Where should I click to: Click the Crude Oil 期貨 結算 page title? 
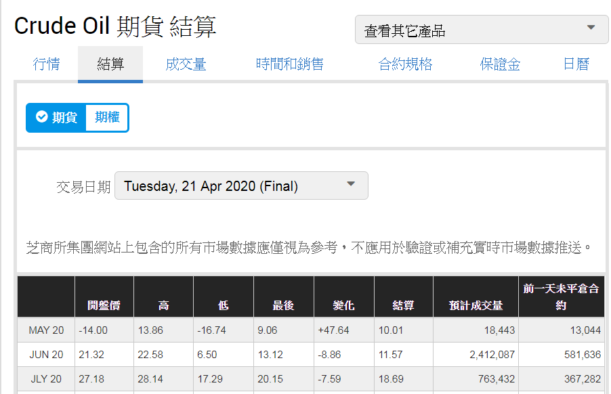(x=115, y=26)
